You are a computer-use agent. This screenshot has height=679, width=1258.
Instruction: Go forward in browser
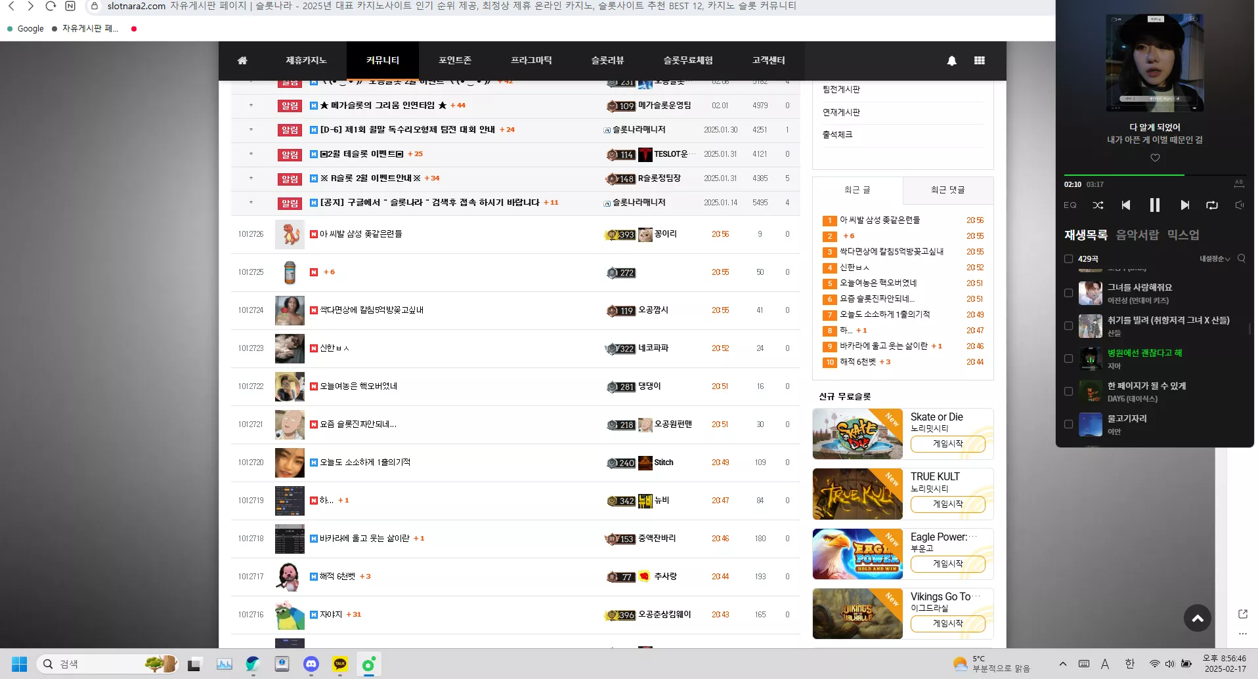(x=30, y=6)
